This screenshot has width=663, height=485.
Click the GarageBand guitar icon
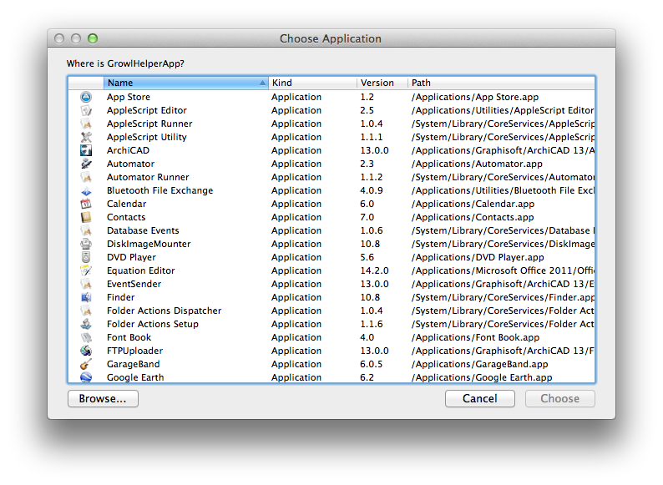pos(86,364)
